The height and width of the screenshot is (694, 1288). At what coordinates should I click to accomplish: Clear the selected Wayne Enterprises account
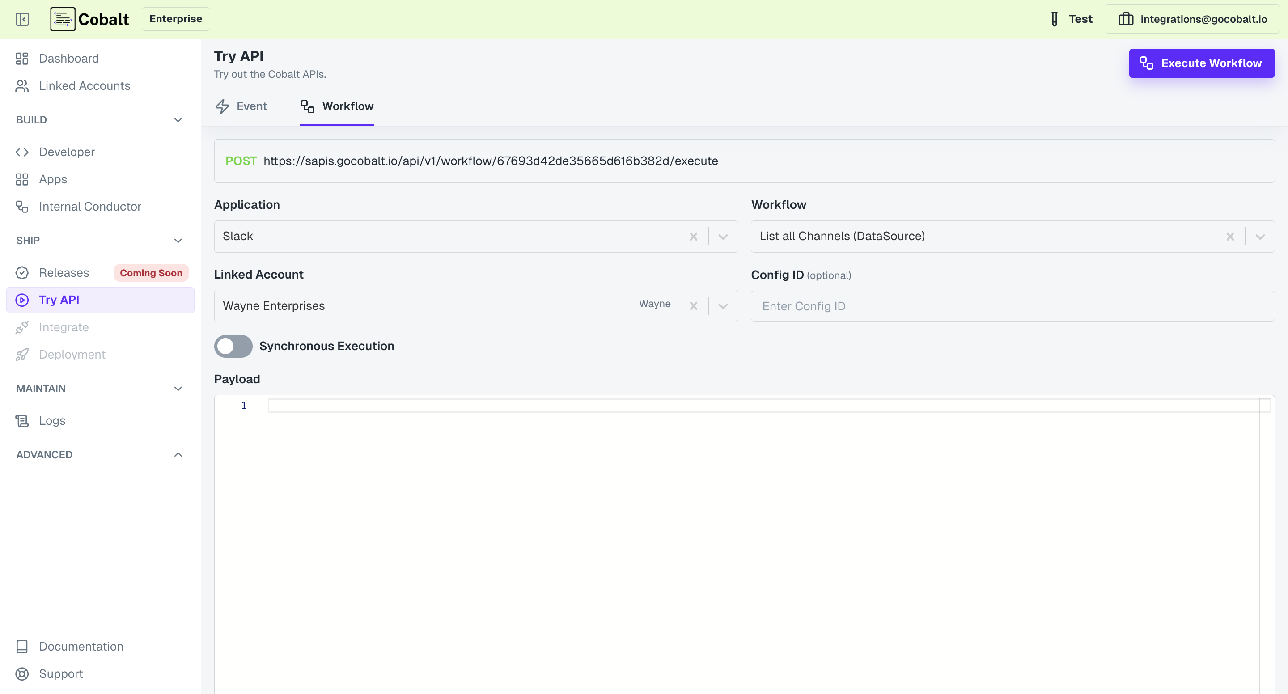tap(694, 305)
